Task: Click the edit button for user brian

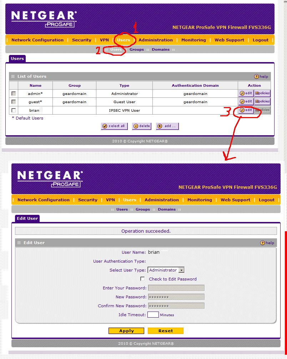Action: pos(246,110)
